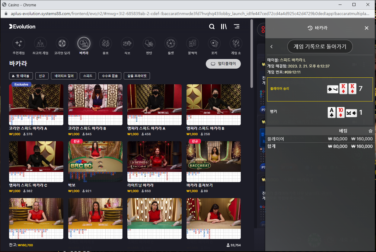Open the 박보 Bac Bo table

95,161
